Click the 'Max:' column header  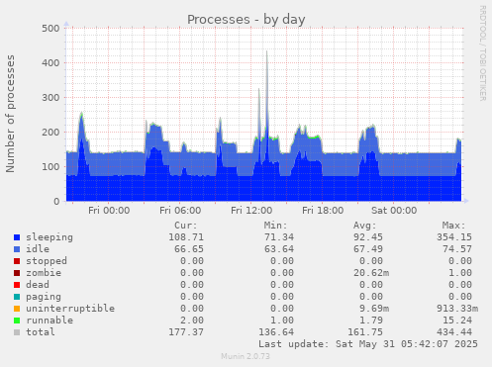454,226
